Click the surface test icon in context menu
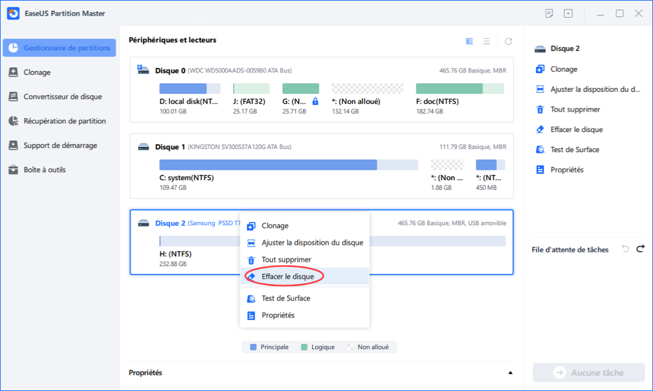Viewport: 653px width, 391px height. (251, 299)
